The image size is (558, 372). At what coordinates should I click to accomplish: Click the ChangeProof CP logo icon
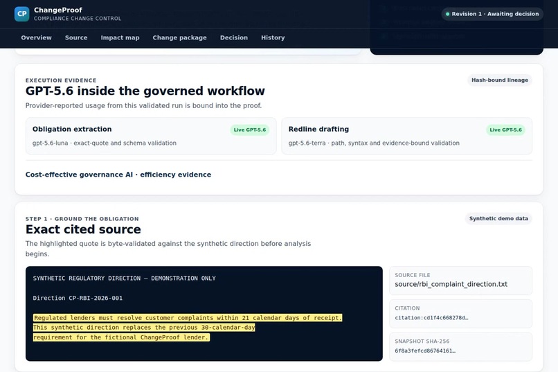[x=21, y=14]
